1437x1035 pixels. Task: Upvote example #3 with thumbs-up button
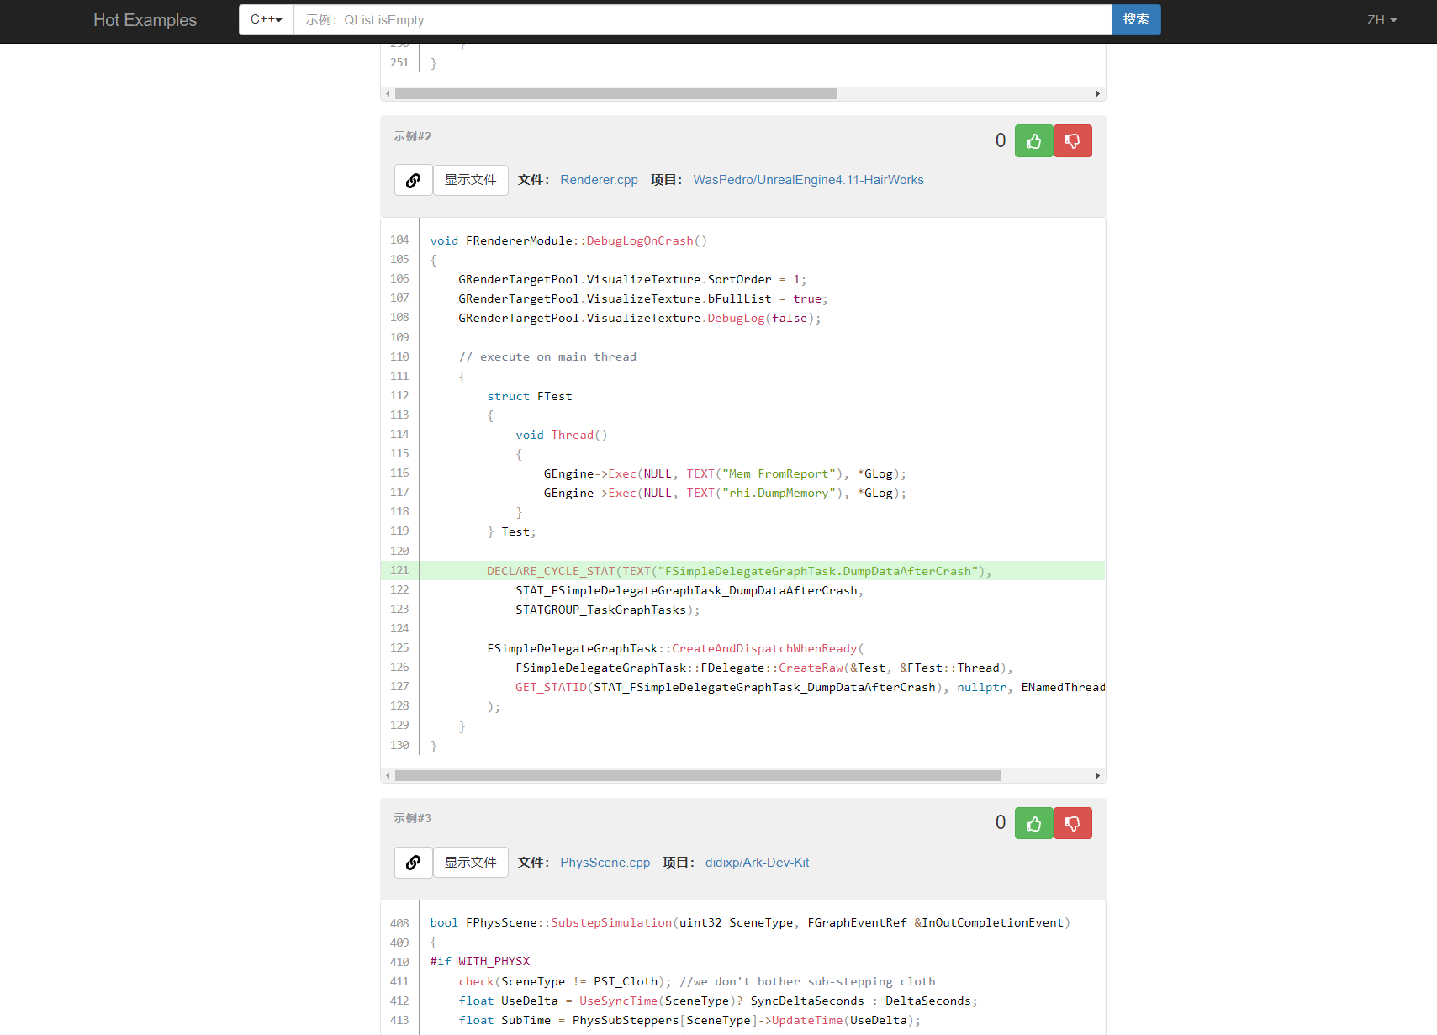1033,823
